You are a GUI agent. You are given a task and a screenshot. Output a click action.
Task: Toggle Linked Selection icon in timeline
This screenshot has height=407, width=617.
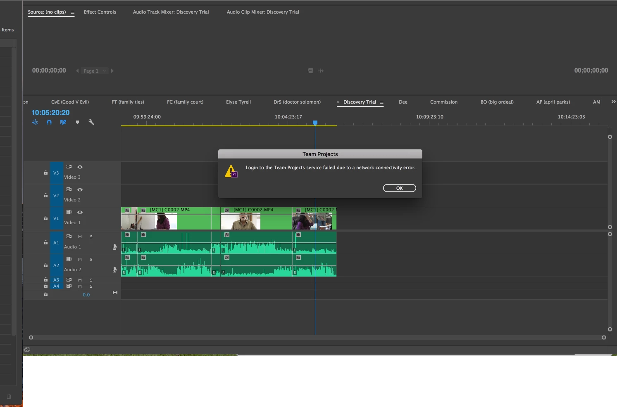click(x=63, y=122)
